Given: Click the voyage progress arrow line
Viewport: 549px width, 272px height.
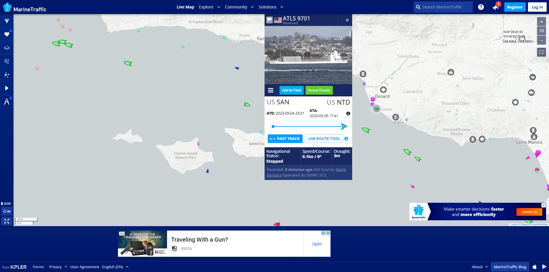Looking at the screenshot, I should coord(309,127).
